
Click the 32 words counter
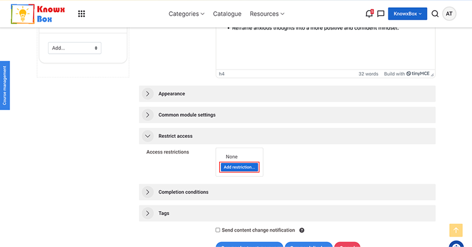click(368, 74)
